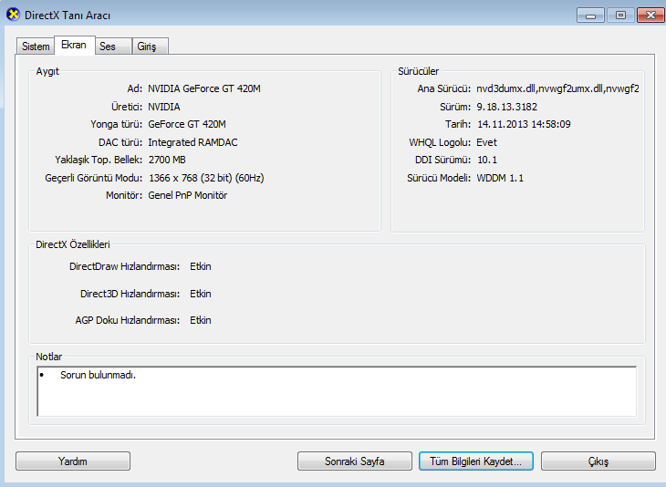Go to the Giriş tab
The width and height of the screenshot is (666, 487).
tap(147, 47)
